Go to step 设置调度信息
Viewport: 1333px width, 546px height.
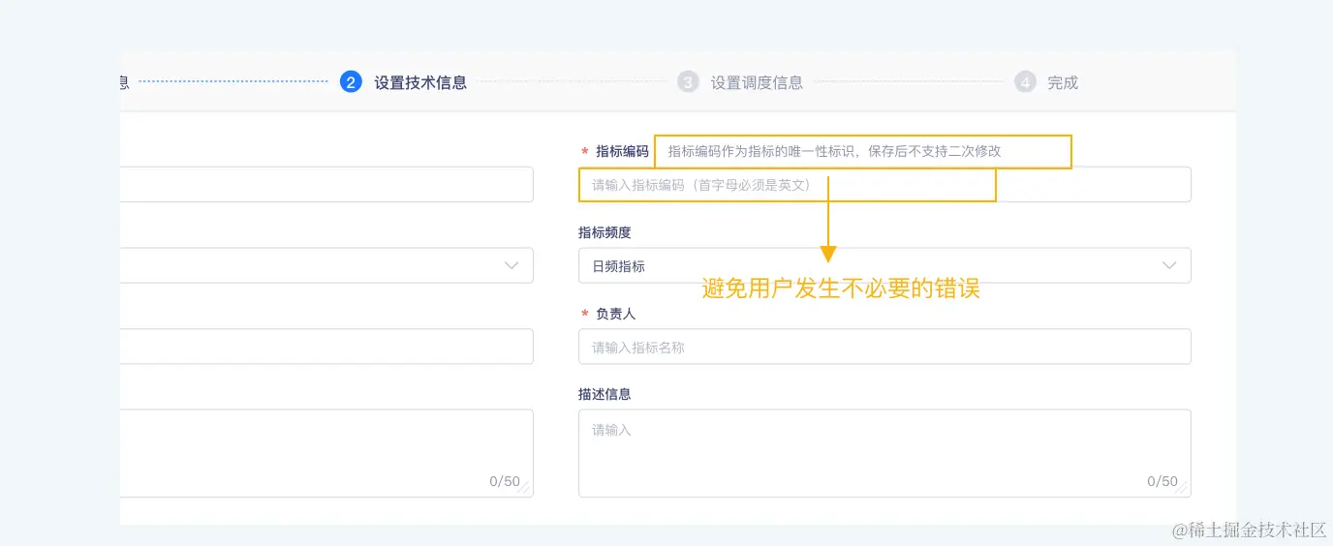tap(757, 83)
